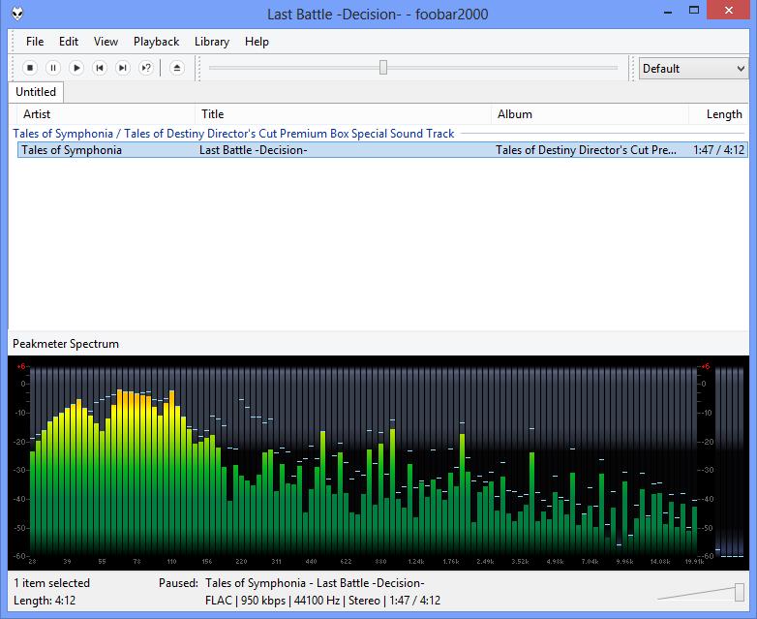Select the Last Battle -Decision- track row

(x=252, y=150)
